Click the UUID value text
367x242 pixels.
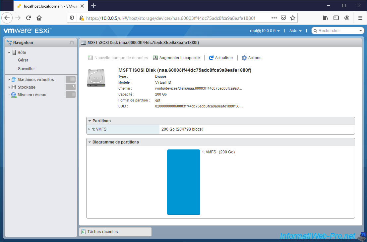(199, 106)
